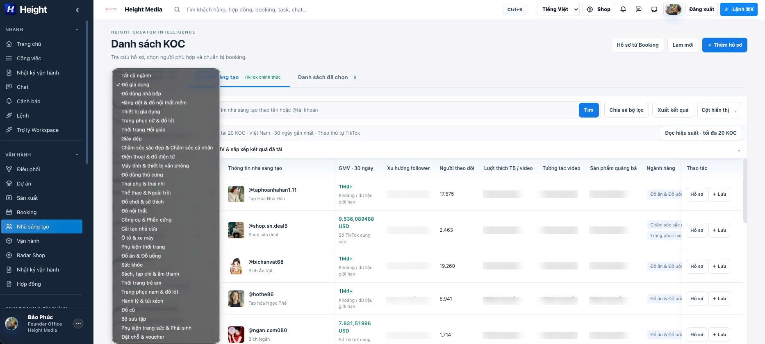Open the Cột hiển thị dropdown
765x344 pixels.
(719, 110)
